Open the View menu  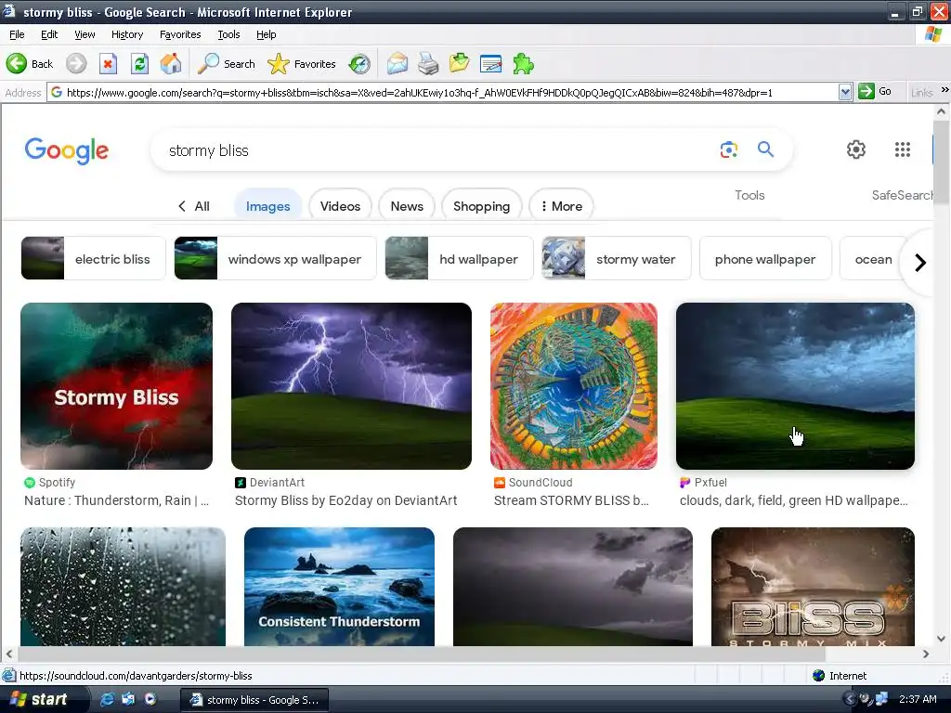85,34
